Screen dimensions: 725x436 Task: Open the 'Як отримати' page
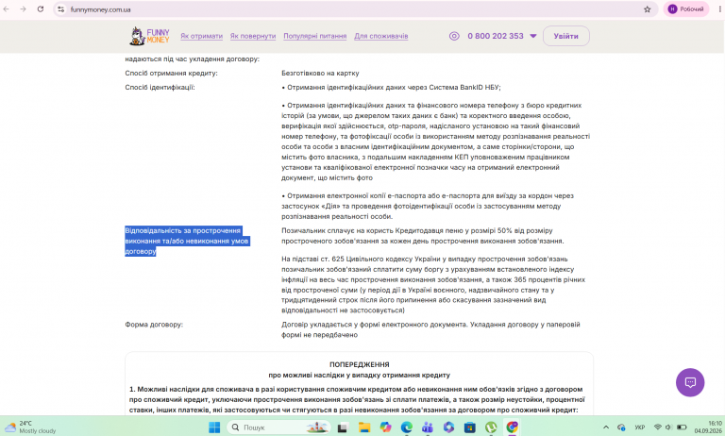pyautogui.click(x=202, y=36)
